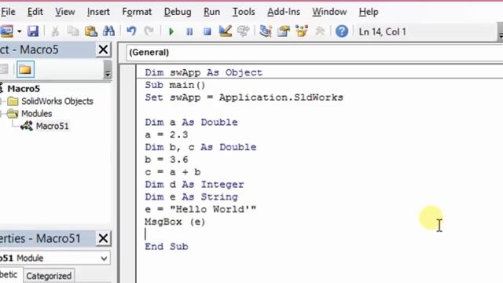The image size is (503, 283).
Task: Undo last edit with Undo arrow
Action: (x=131, y=31)
